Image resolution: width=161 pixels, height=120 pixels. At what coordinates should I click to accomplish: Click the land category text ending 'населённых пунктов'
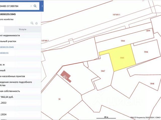12,76
